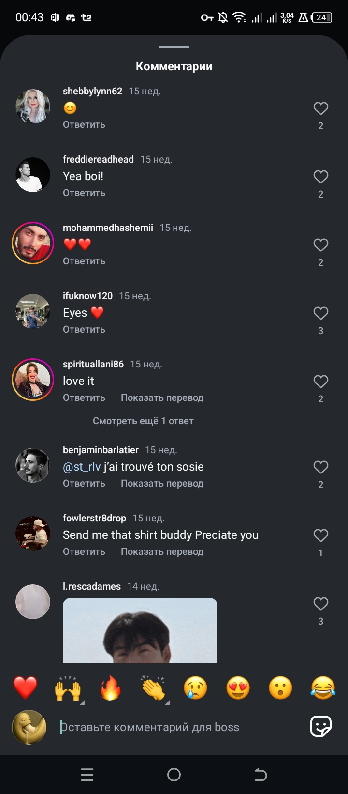This screenshot has height=794, width=348.
Task: Open mohammedhashemii's profile picture story
Action: [x=33, y=243]
